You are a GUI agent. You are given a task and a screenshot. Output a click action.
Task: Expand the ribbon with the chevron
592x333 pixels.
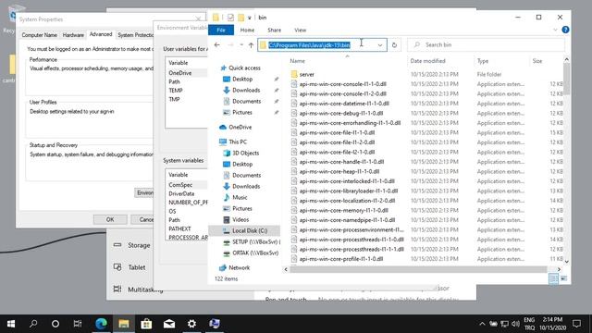click(x=555, y=30)
